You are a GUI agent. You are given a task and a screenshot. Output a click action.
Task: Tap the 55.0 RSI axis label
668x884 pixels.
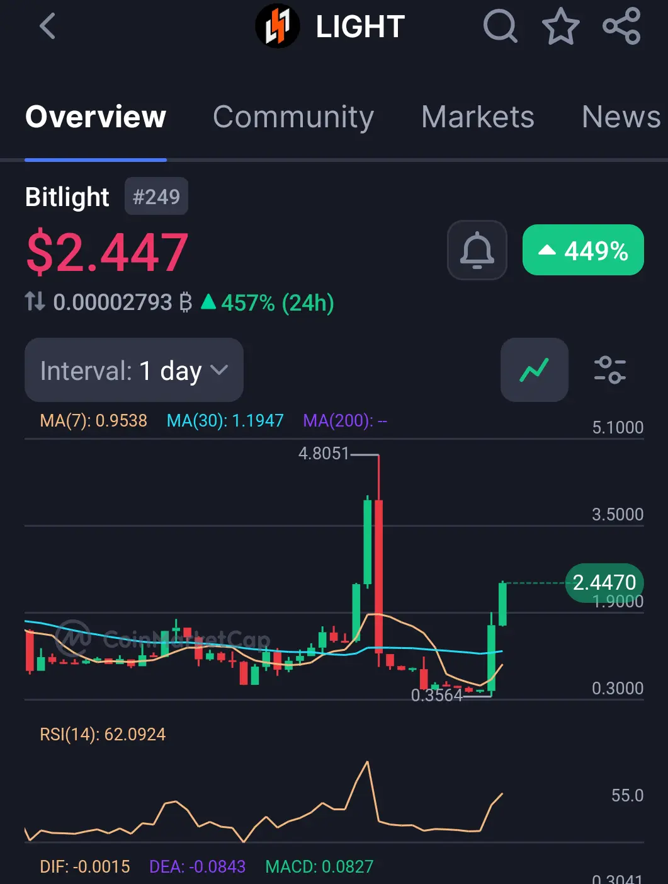click(x=627, y=795)
